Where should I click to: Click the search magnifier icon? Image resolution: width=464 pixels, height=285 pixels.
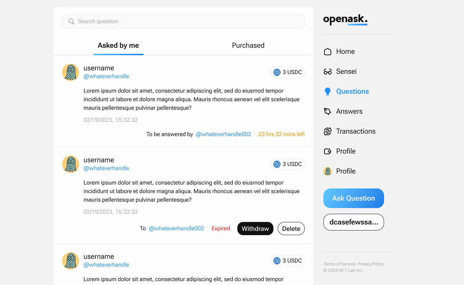click(71, 21)
